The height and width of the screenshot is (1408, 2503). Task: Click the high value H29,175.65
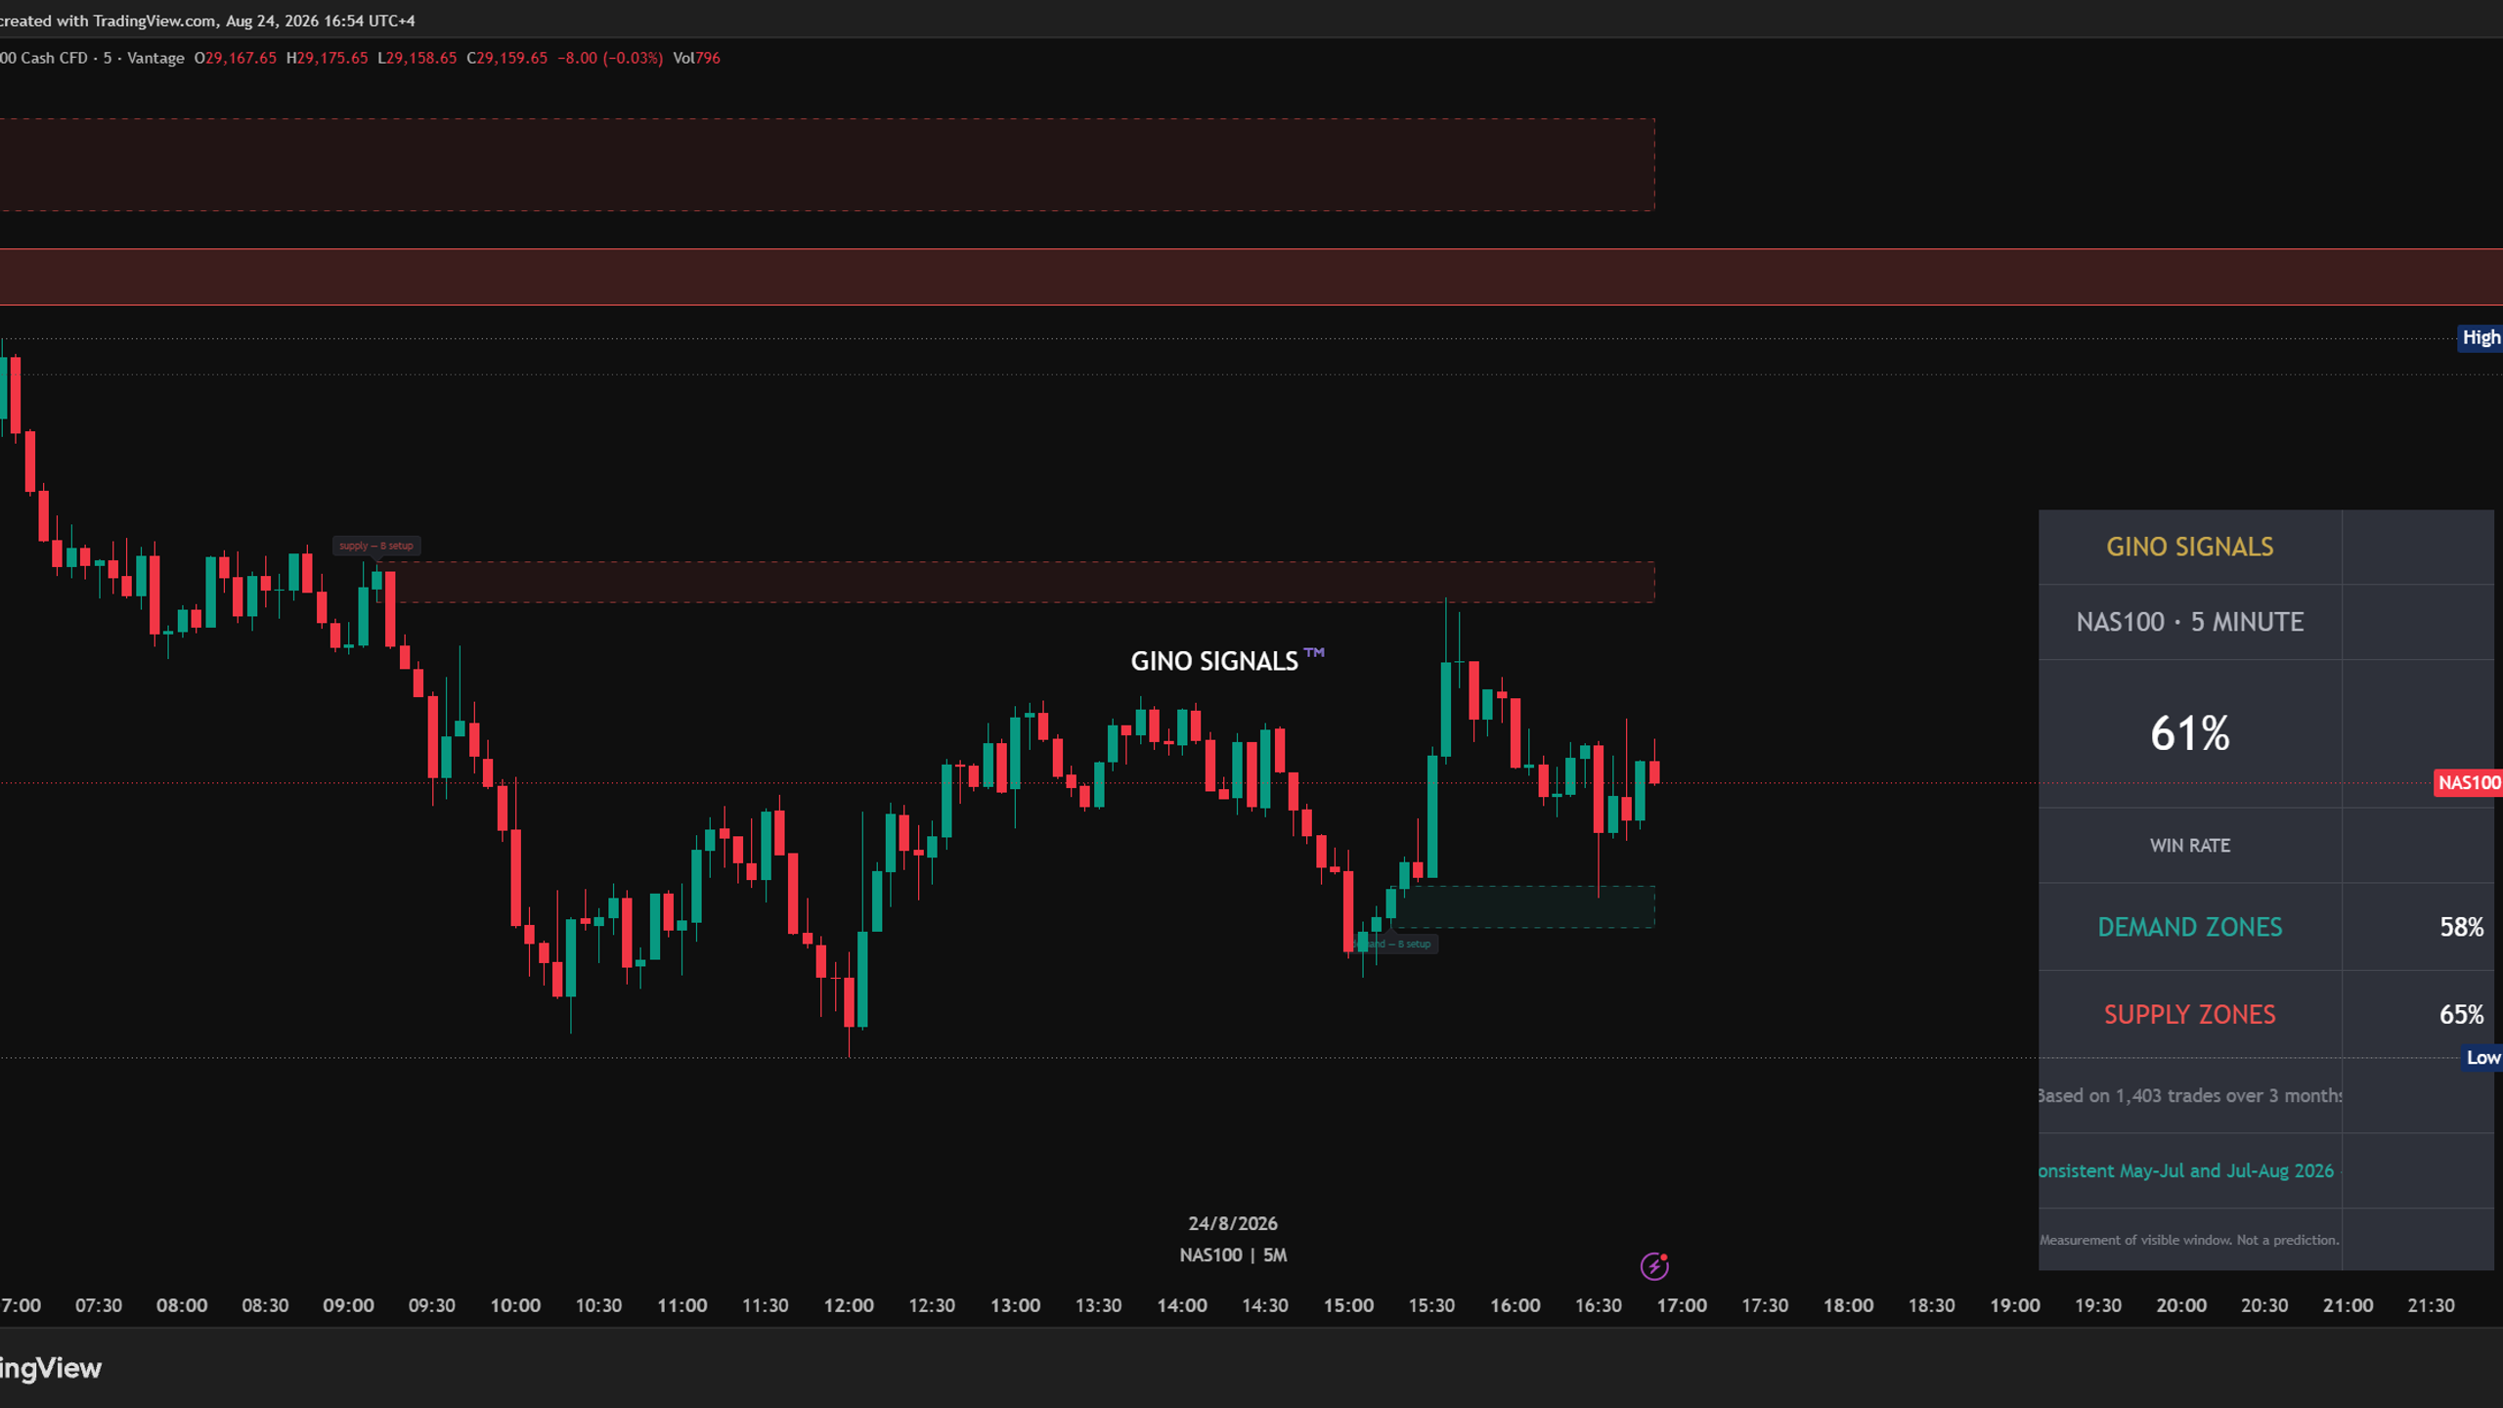327,58
